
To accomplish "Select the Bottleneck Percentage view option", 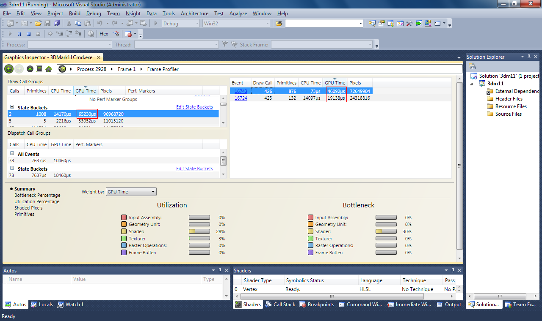I will 37,195.
